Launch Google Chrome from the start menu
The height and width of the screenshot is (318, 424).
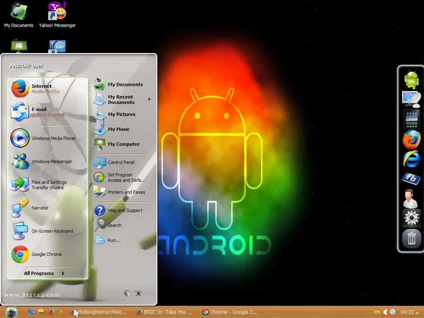pos(47,254)
